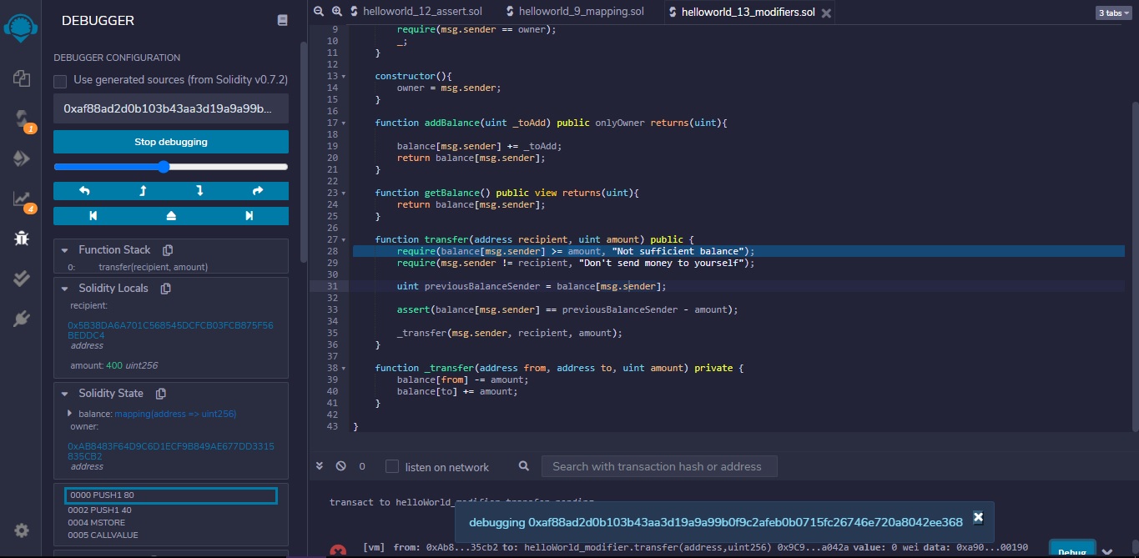Open the Solidity unit testing checkmark icon
Screen dimensions: 1139x558
(x=22, y=279)
